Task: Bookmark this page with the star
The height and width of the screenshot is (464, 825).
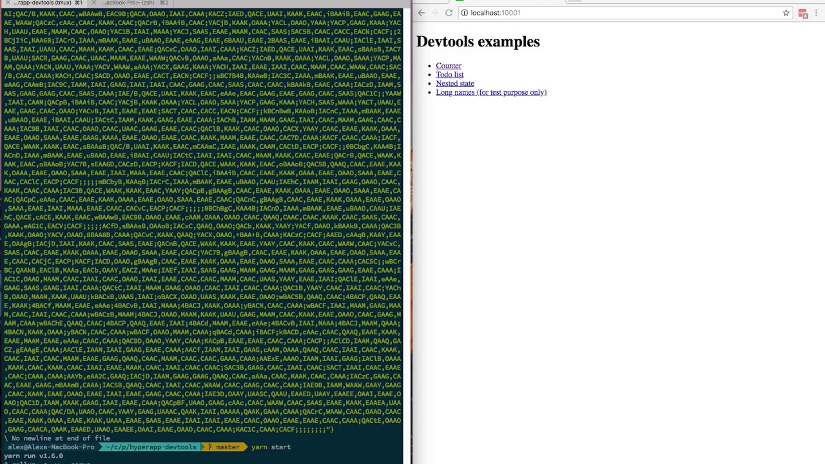Action: click(x=786, y=13)
